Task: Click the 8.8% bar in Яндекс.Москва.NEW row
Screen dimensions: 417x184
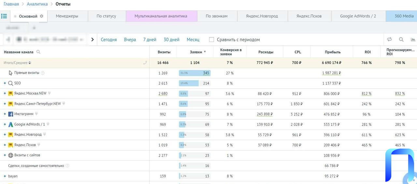Action: (x=183, y=94)
